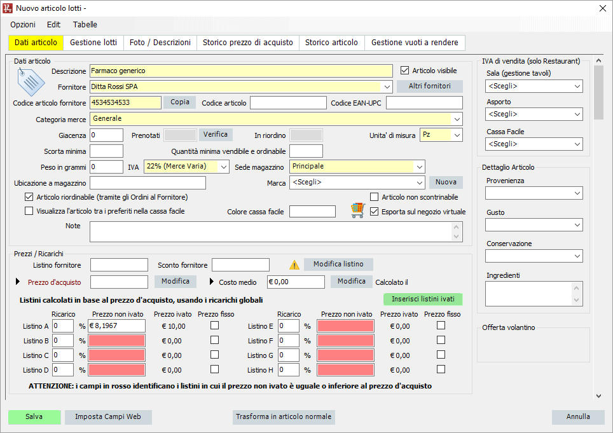The width and height of the screenshot is (613, 433).
Task: Click the Annulla button
Action: click(x=578, y=417)
